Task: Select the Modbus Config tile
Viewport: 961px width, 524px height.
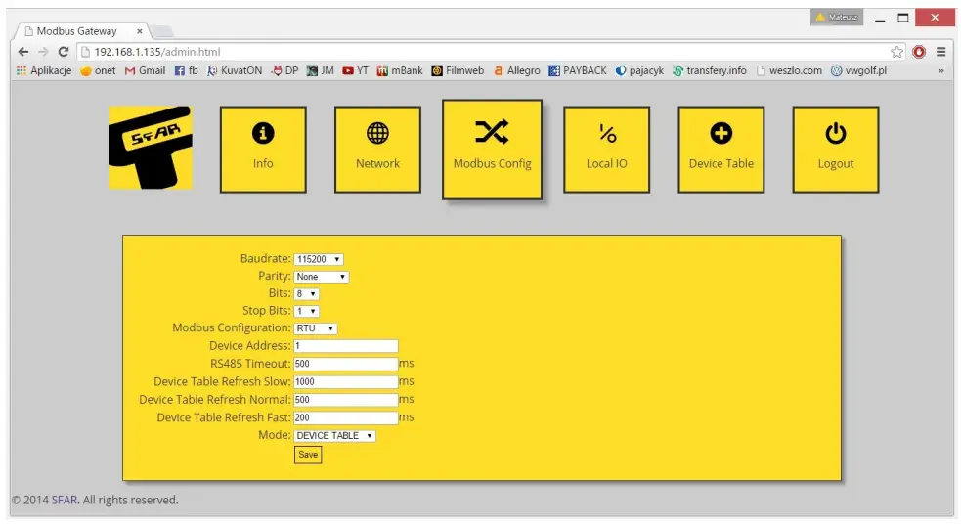Action: pos(492,150)
